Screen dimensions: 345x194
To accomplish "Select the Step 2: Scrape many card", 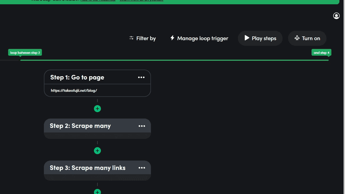I will [97, 129].
